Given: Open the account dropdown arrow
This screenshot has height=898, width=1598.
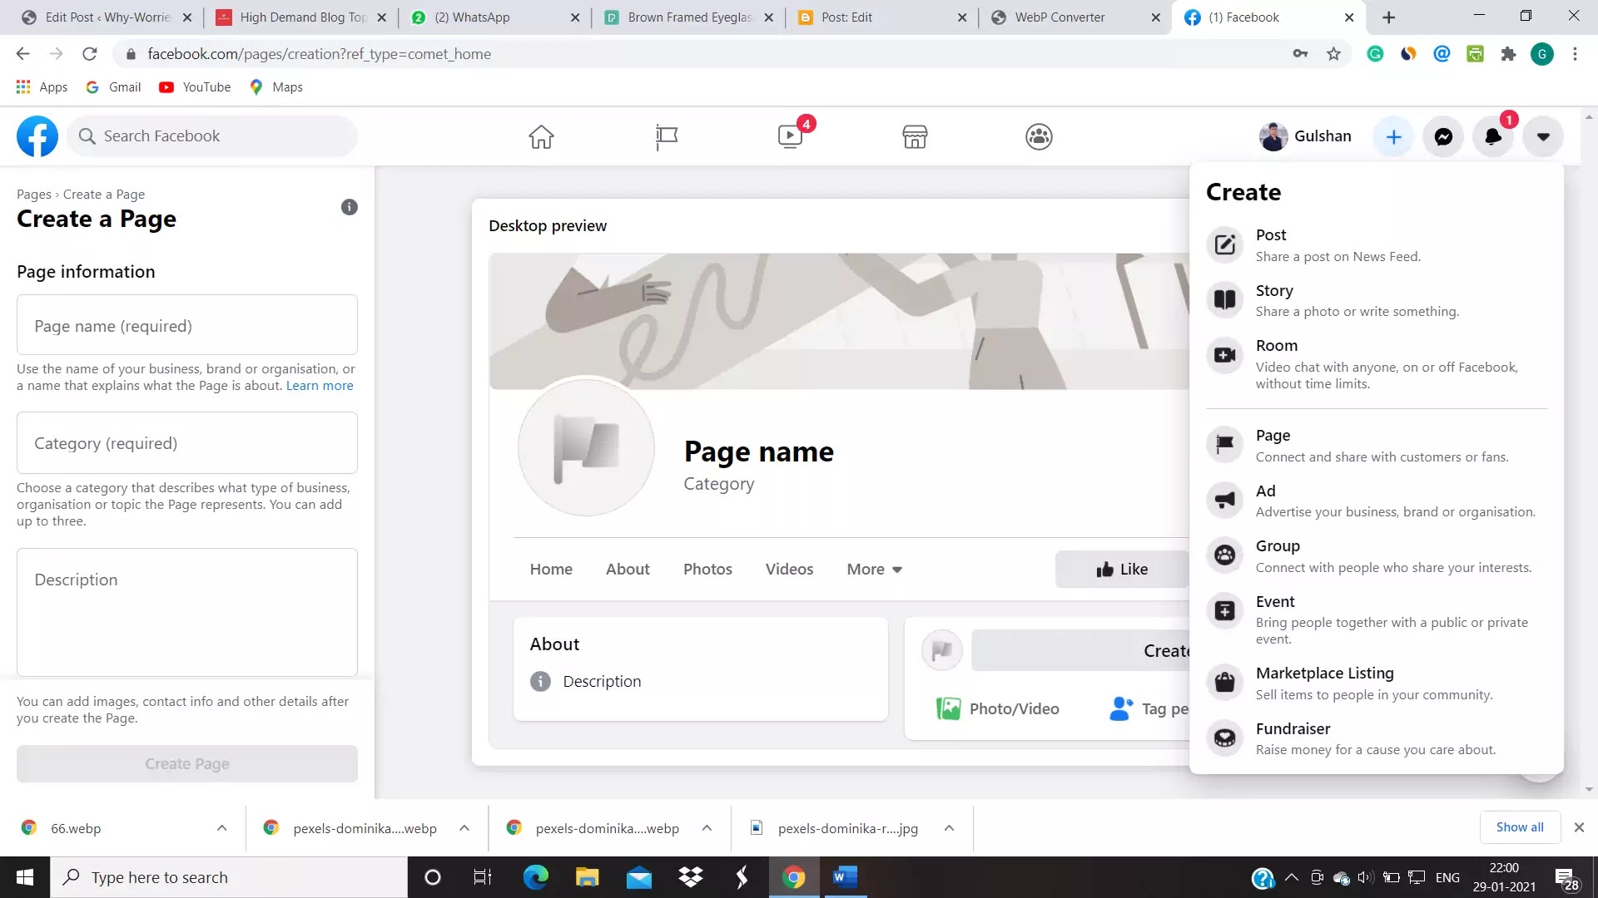Looking at the screenshot, I should pos(1543,136).
